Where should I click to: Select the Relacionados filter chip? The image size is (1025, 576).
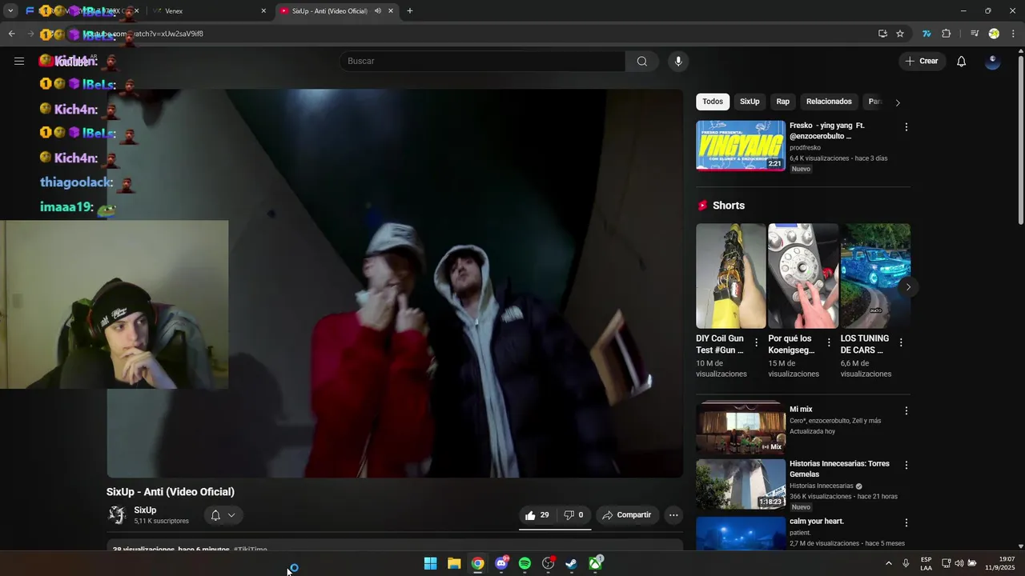click(829, 102)
